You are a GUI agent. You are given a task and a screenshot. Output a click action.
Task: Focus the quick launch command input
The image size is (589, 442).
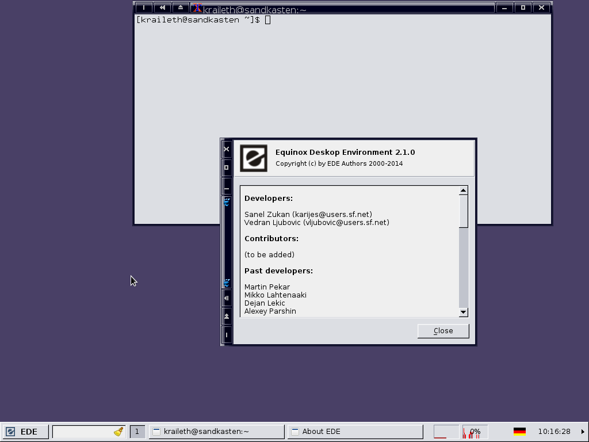(x=82, y=432)
